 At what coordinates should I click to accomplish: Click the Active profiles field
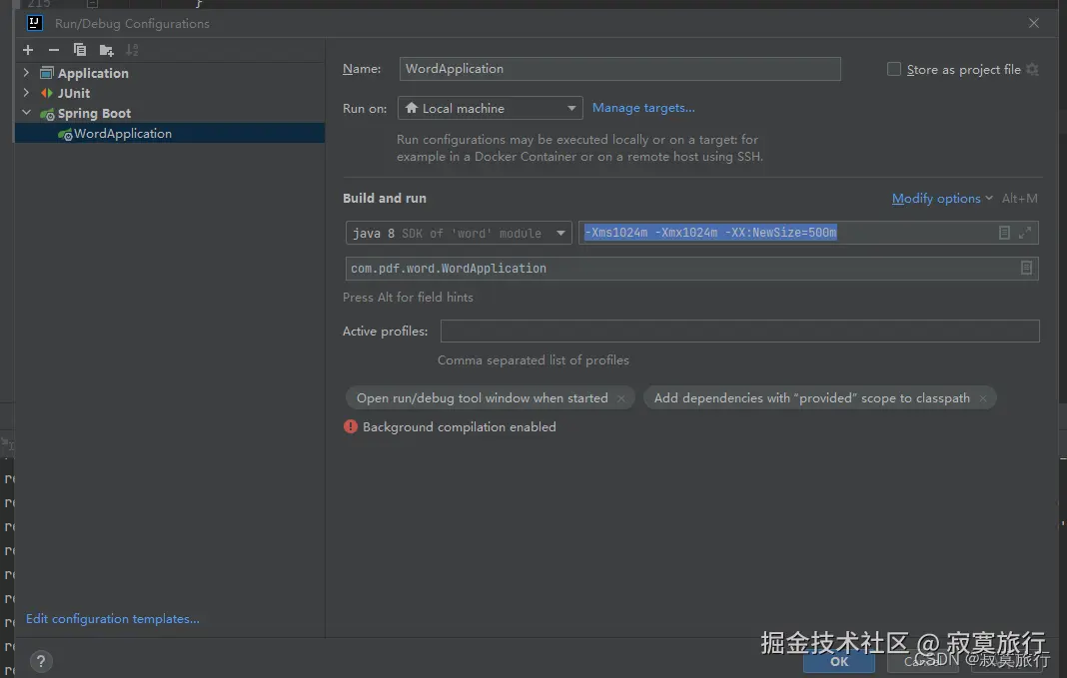click(x=739, y=332)
